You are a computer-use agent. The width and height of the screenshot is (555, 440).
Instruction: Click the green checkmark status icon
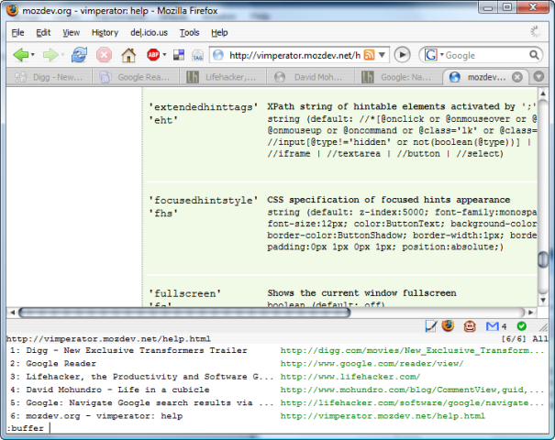coord(521,326)
